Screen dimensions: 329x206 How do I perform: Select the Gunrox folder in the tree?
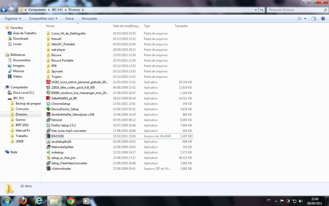tap(20, 120)
